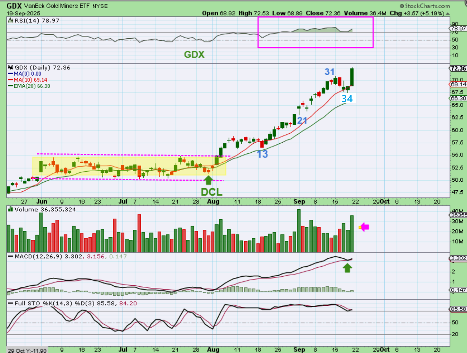
Task: Click the bar icon beside the Volume label
Action: pyautogui.click(x=10, y=210)
